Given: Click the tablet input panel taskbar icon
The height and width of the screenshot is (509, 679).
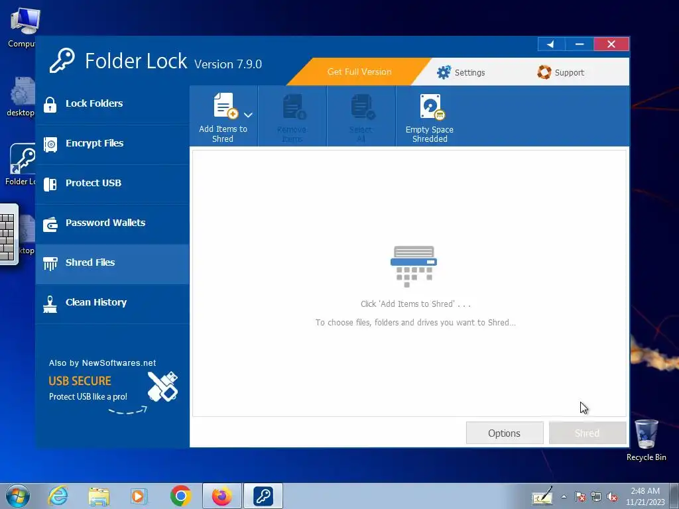Looking at the screenshot, I should pyautogui.click(x=542, y=496).
